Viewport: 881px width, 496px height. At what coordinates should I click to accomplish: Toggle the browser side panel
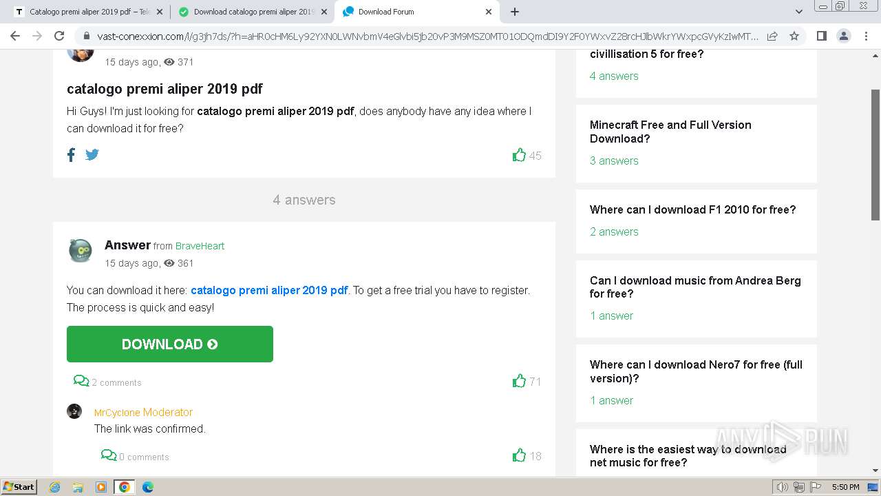[821, 36]
